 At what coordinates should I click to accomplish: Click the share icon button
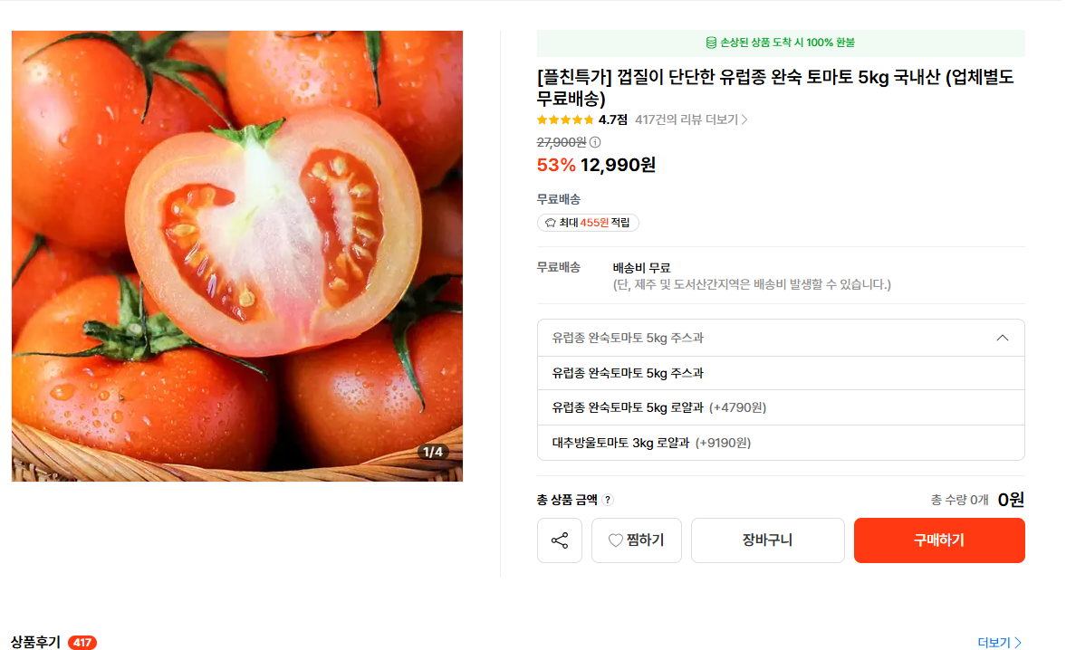(x=560, y=540)
